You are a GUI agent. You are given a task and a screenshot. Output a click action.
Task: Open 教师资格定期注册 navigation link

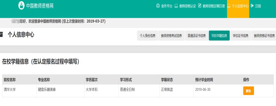click(214, 6)
